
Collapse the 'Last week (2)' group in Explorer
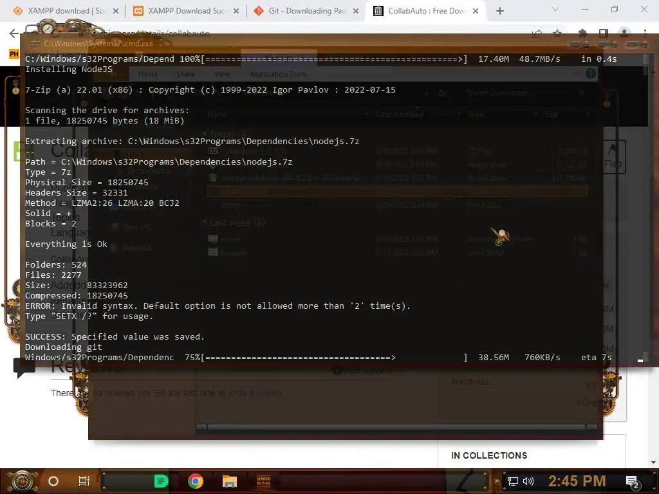click(205, 223)
